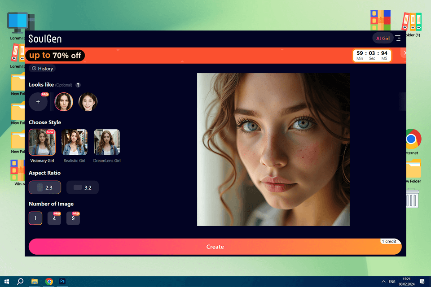Open the hamburger menu in SoulGen header
The width and height of the screenshot is (431, 287).
click(x=398, y=38)
